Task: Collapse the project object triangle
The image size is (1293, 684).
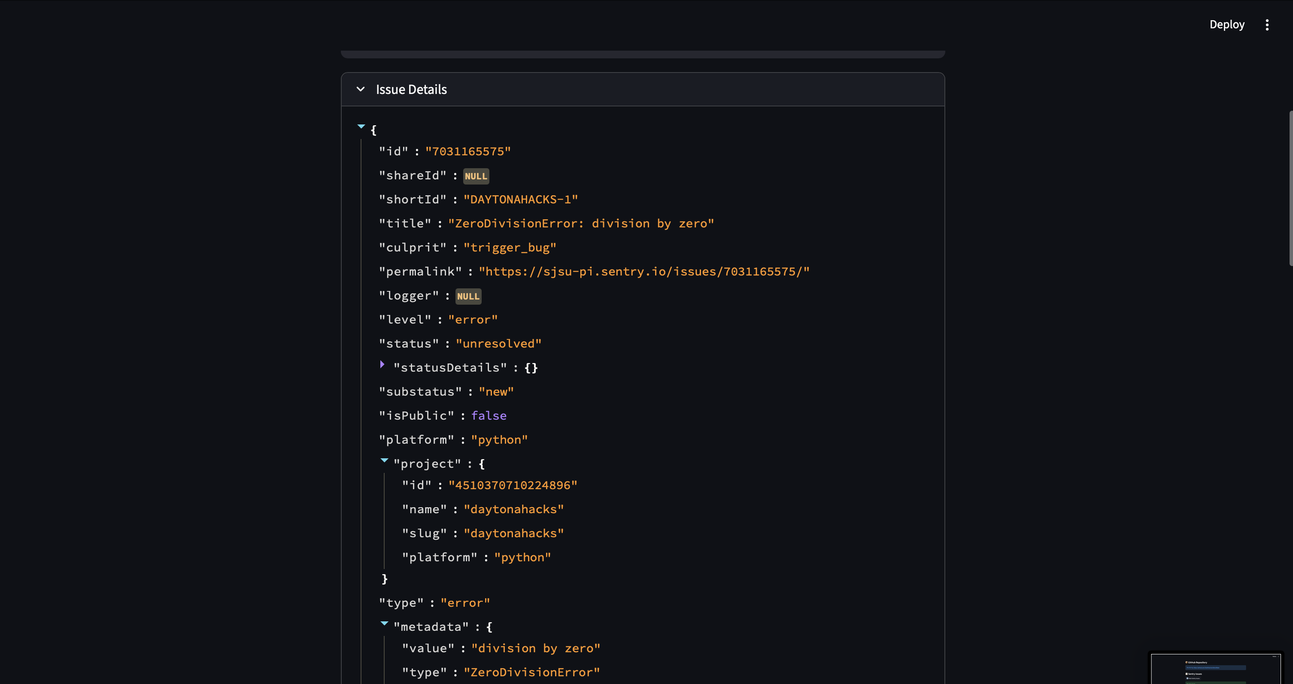Action: [385, 460]
